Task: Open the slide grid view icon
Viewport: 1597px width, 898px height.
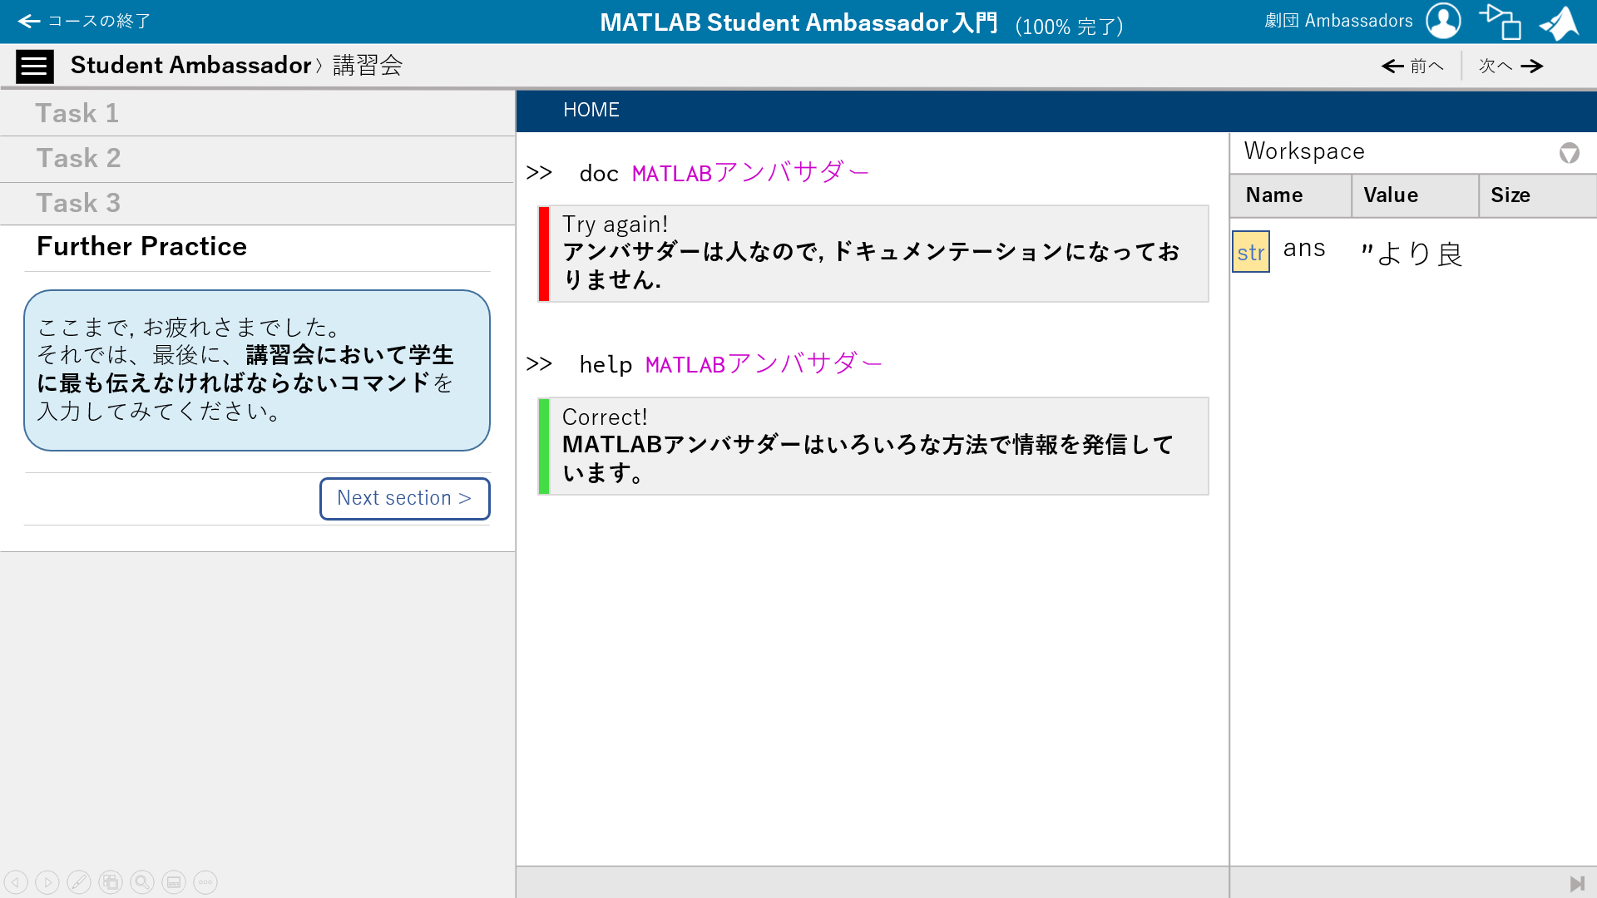Action: pyautogui.click(x=111, y=882)
